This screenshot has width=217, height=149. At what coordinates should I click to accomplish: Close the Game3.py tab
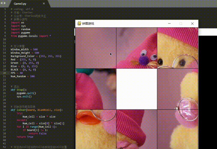coord(44,4)
